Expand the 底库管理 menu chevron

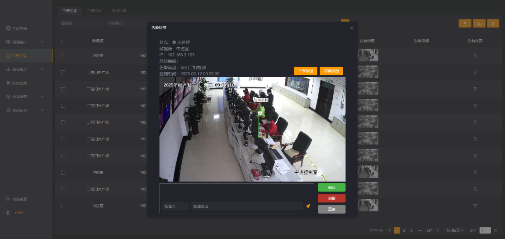[x=42, y=97]
